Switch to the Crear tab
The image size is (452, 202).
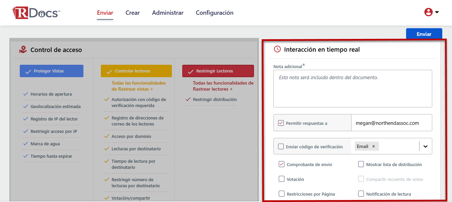132,13
